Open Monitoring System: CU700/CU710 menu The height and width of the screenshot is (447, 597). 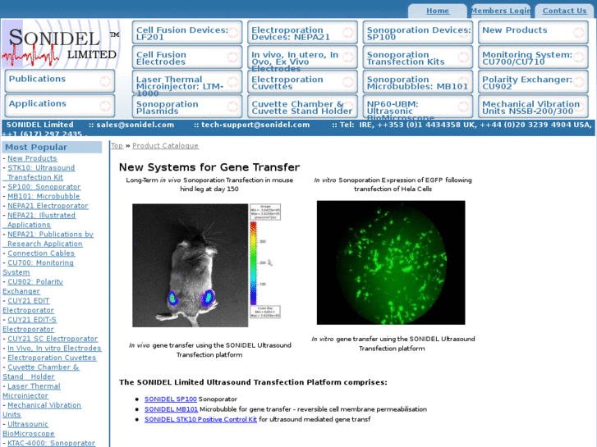click(x=533, y=57)
